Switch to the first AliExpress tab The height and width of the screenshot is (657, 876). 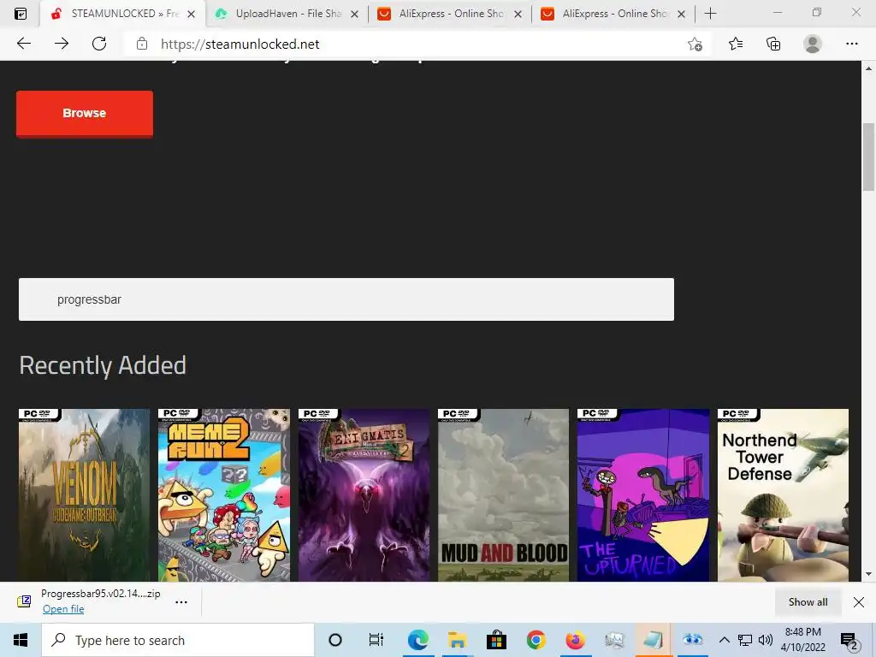click(448, 14)
